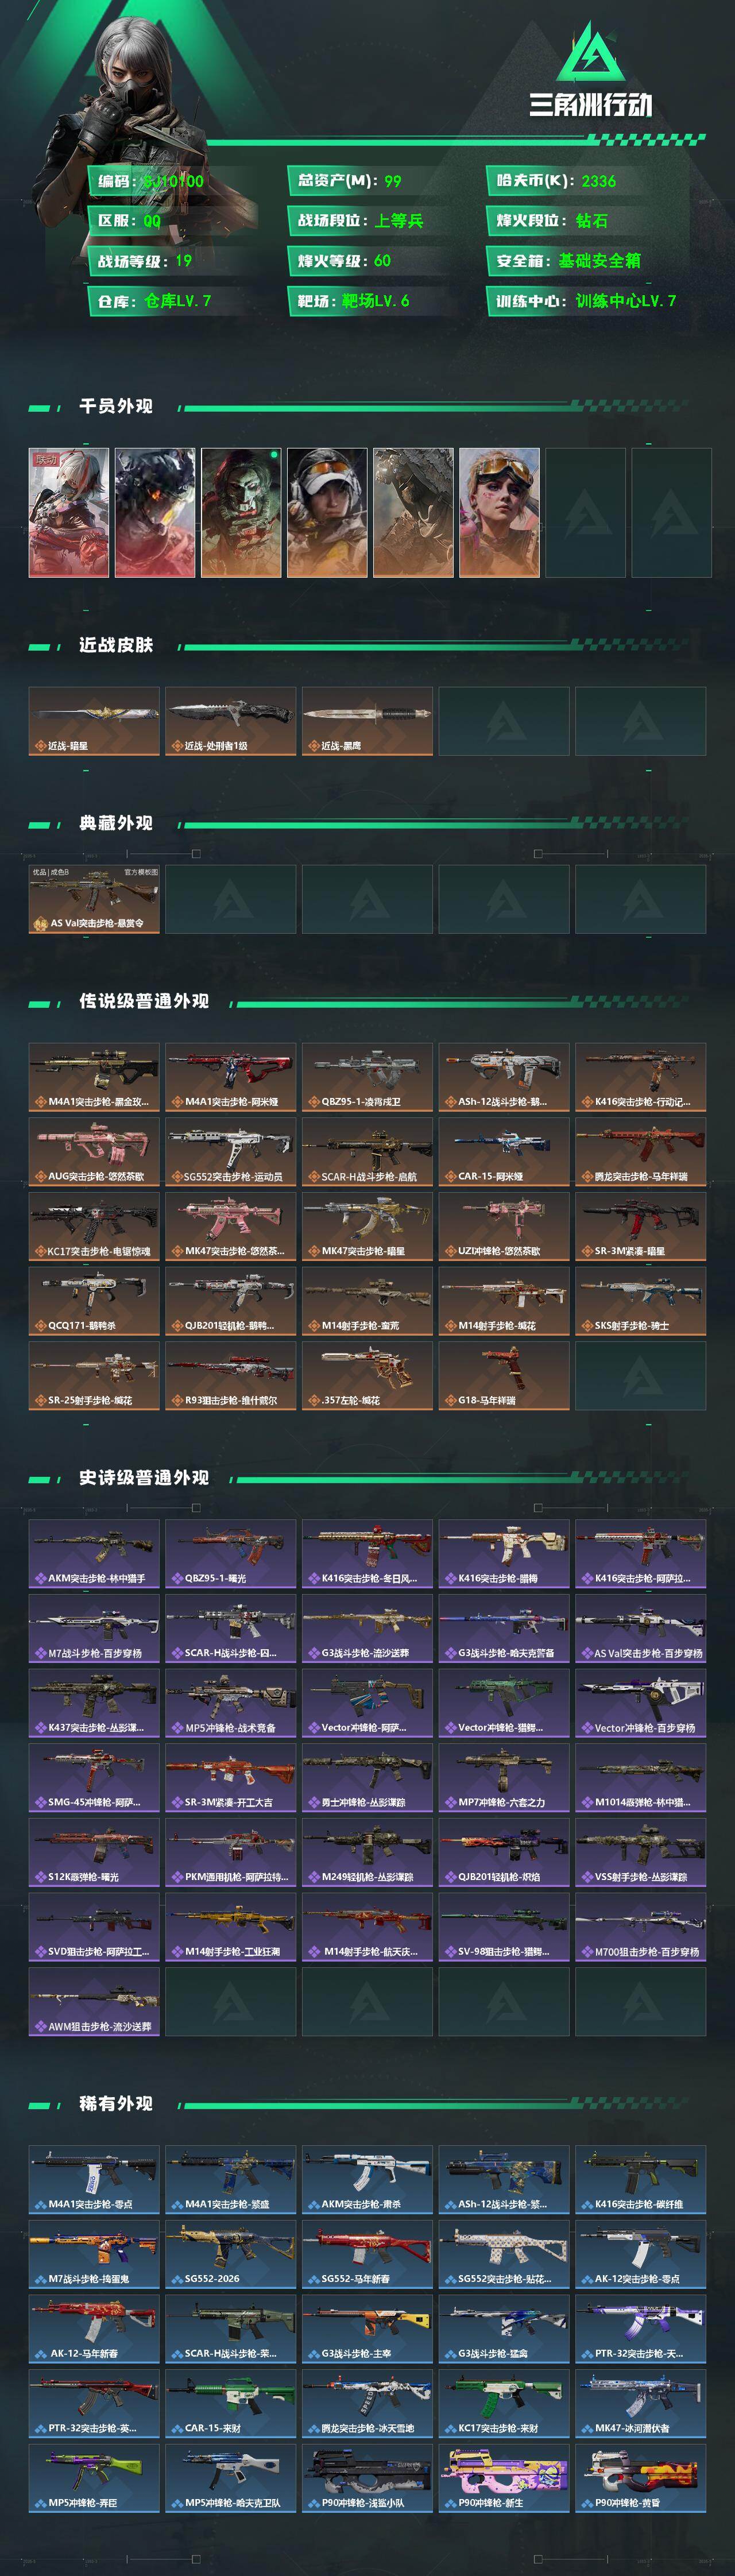Choose the blonde operator with goggles portrait

coord(499,512)
